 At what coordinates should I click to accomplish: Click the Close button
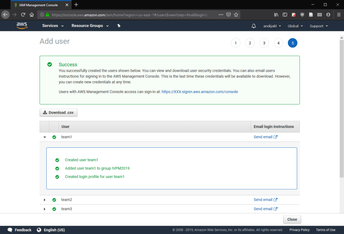(292, 220)
